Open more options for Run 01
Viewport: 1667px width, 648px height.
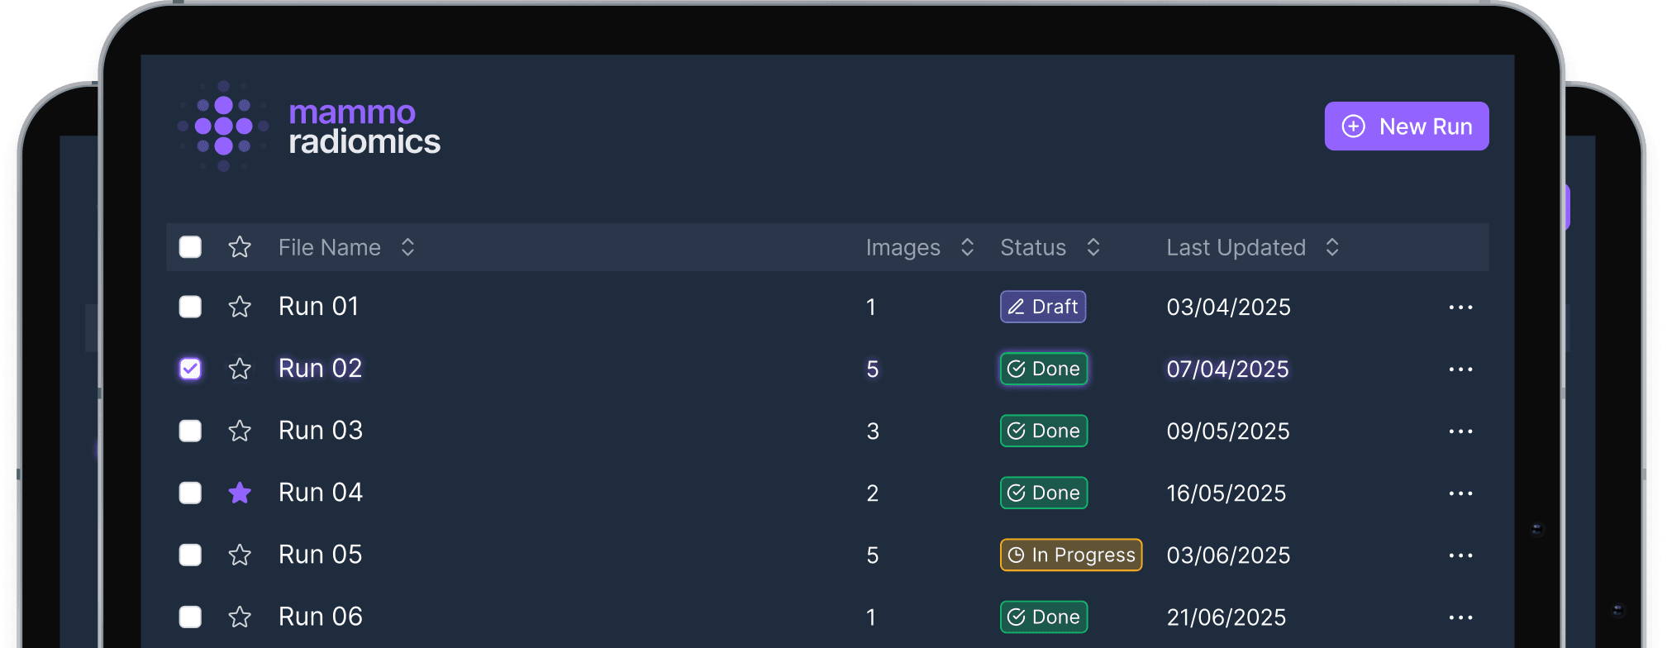coord(1460,307)
